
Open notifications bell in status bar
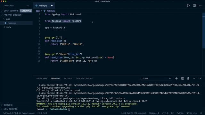tap(201, 113)
